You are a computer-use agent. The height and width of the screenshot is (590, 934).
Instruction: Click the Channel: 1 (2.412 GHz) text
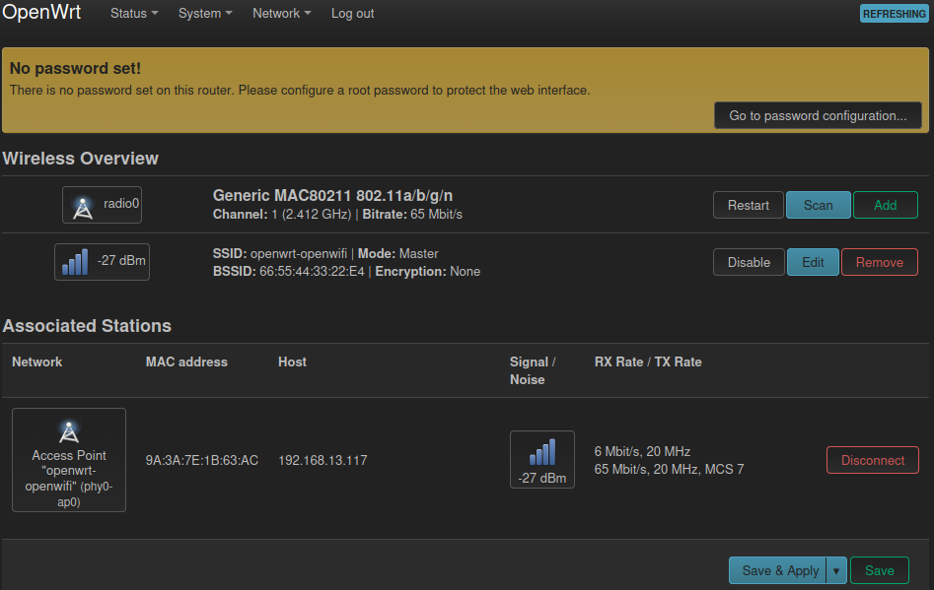tap(282, 214)
